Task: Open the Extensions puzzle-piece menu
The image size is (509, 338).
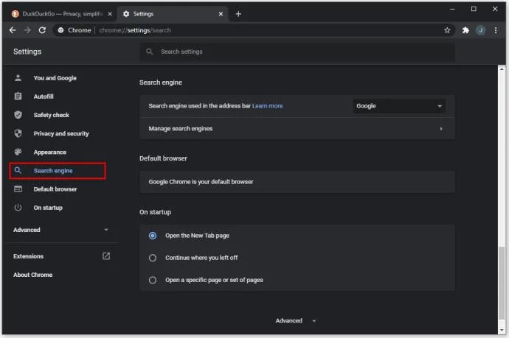Action: [465, 30]
